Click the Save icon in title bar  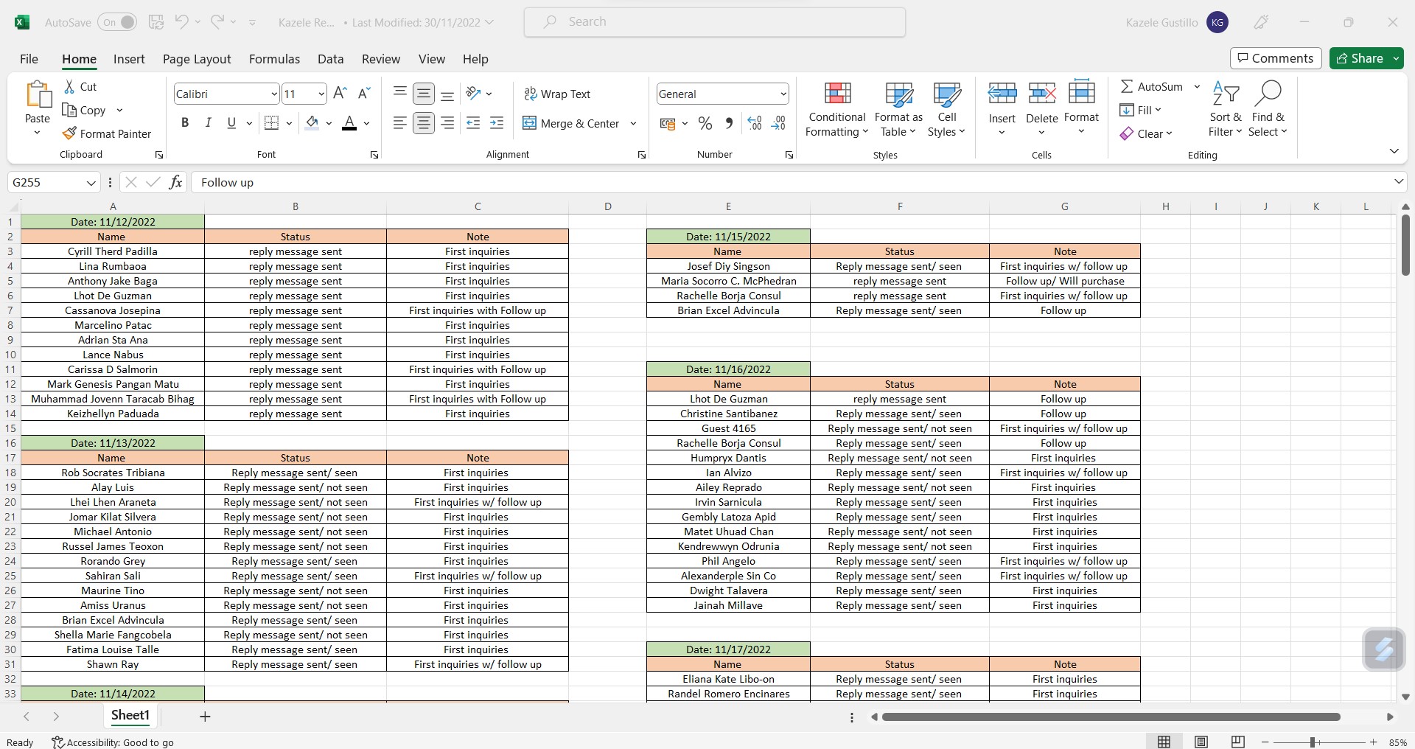[x=156, y=22]
